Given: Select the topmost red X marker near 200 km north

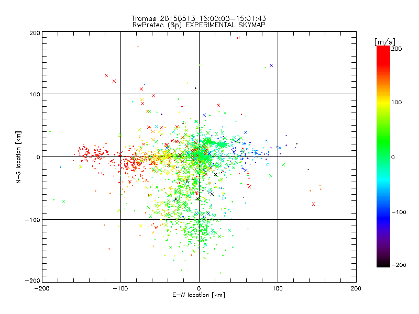Looking at the screenshot, I should click(x=238, y=38).
